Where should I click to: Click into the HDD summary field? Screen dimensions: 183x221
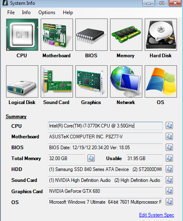pos(105,169)
